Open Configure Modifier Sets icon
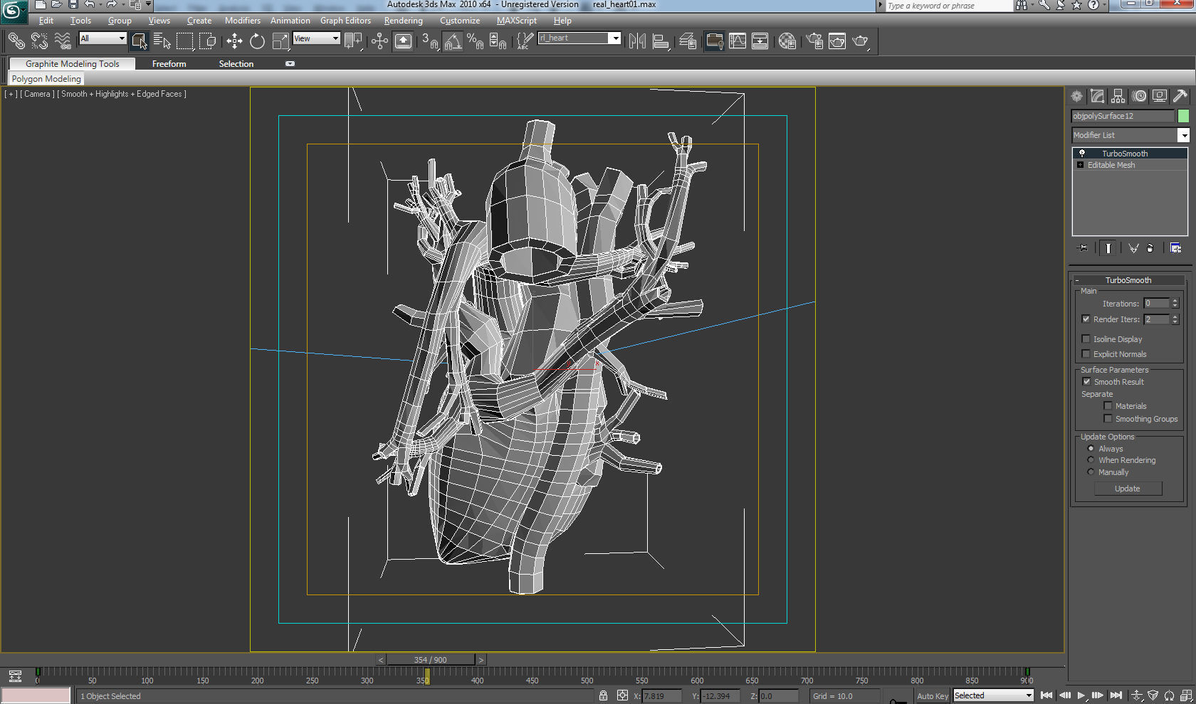The image size is (1196, 704). pyautogui.click(x=1175, y=248)
